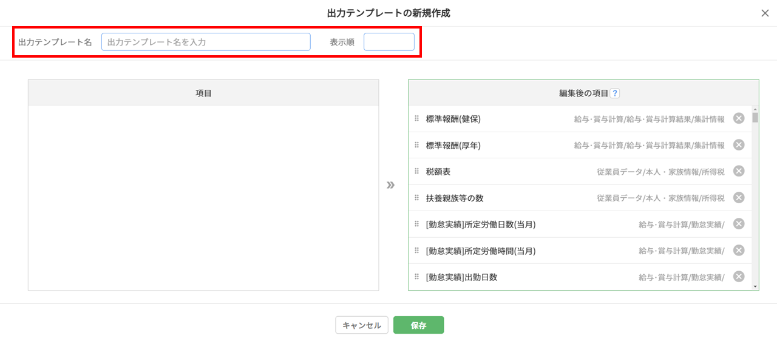The height and width of the screenshot is (344, 777).
Task: Remove 扶養親族等の数 from the list
Action: point(739,197)
